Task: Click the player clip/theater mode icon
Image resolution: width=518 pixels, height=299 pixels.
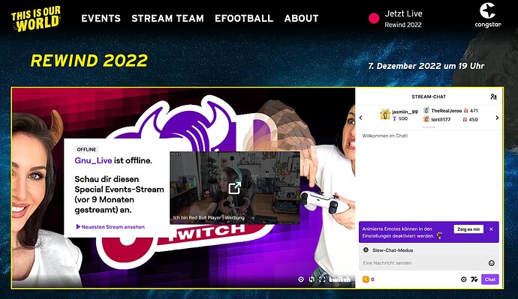Action: [x=312, y=280]
